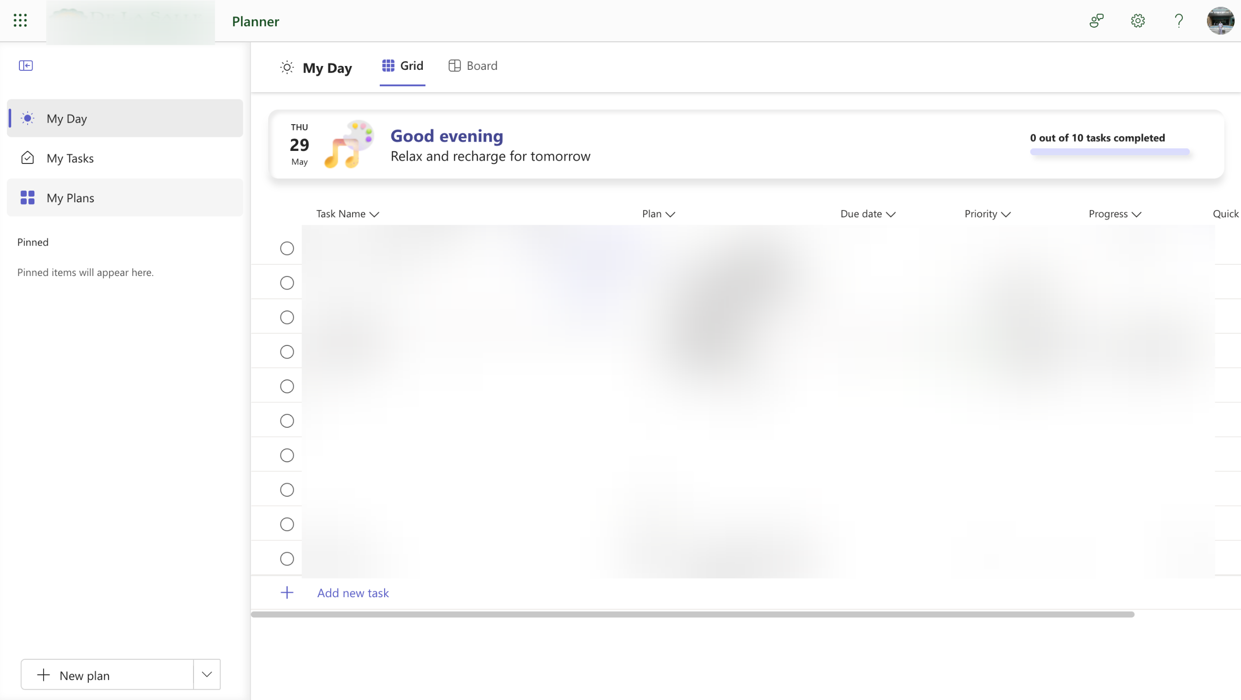Click the Quick column header
This screenshot has width=1241, height=700.
click(x=1225, y=214)
